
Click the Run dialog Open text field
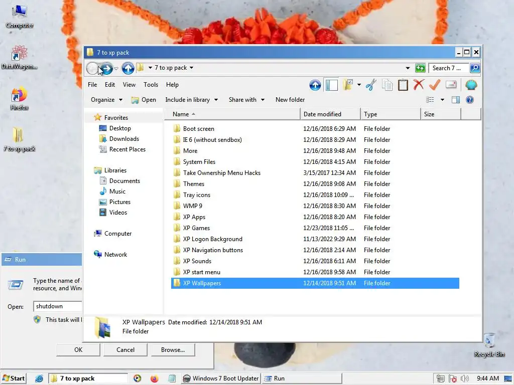[58, 306]
